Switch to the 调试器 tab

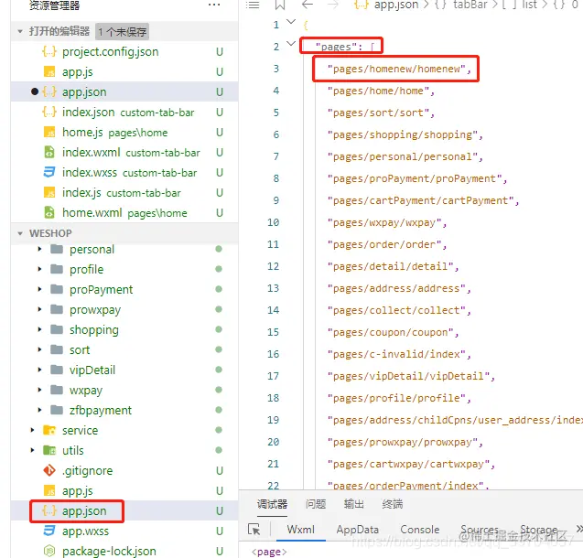(x=272, y=504)
